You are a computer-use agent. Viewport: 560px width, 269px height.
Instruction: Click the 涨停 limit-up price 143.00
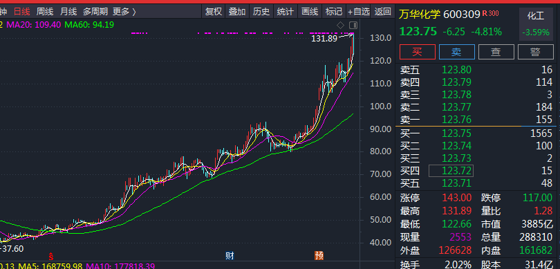pyautogui.click(x=457, y=198)
